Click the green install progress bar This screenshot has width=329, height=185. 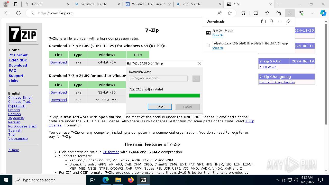point(164,96)
